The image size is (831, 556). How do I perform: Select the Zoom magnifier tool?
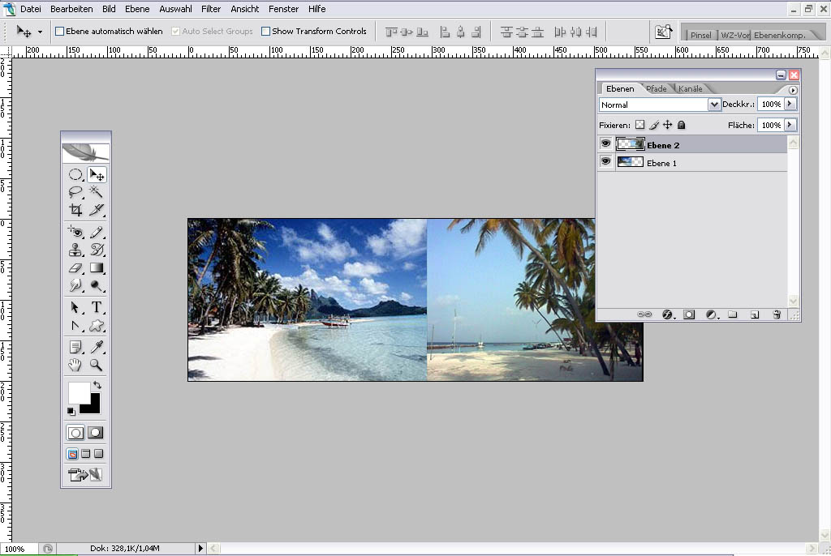pyautogui.click(x=97, y=365)
